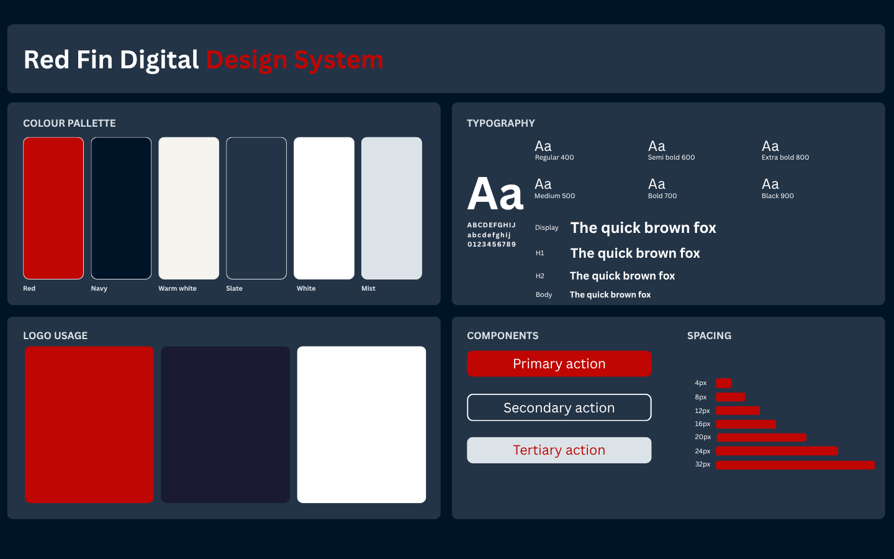
Task: Pick the Red colour swatch
Action: click(x=53, y=208)
